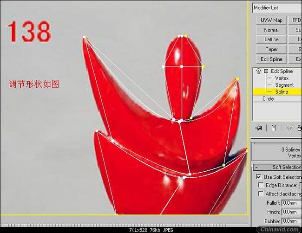
Task: Click the greyed Make Unique icon
Action: 289,128
